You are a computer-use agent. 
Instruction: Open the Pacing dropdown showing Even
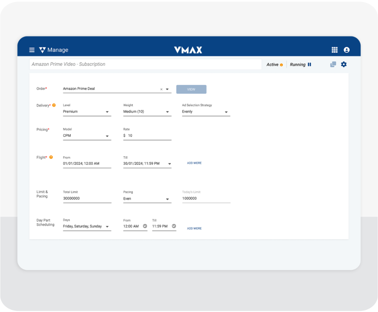[x=147, y=199]
